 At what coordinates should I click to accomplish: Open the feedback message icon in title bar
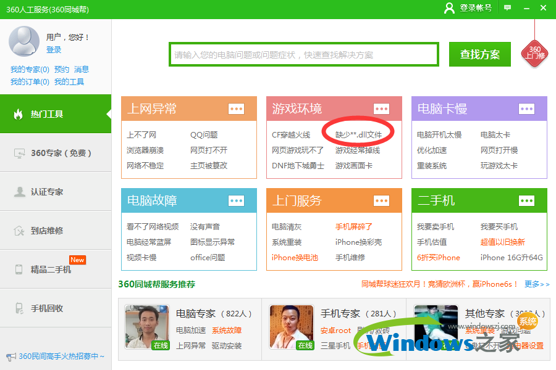pos(507,8)
